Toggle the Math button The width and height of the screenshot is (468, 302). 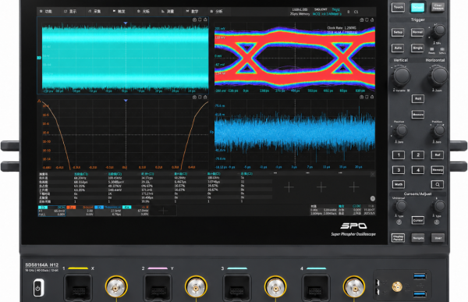(x=399, y=184)
